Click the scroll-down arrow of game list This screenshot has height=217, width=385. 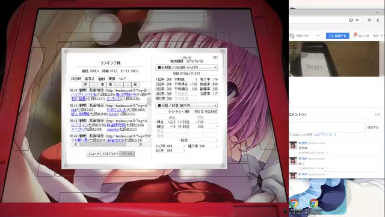149,136
